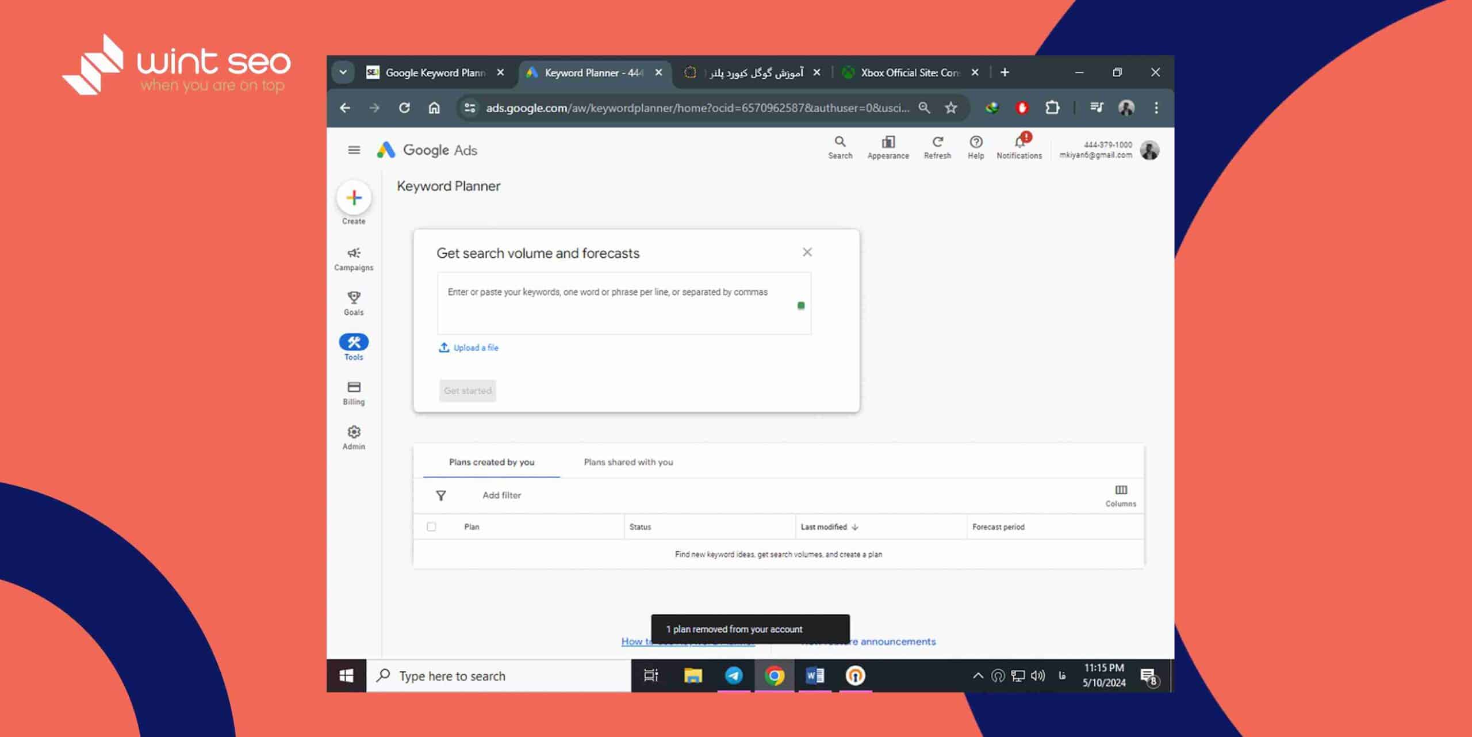Open Chrome three-dot menu
The width and height of the screenshot is (1472, 737).
(x=1156, y=108)
